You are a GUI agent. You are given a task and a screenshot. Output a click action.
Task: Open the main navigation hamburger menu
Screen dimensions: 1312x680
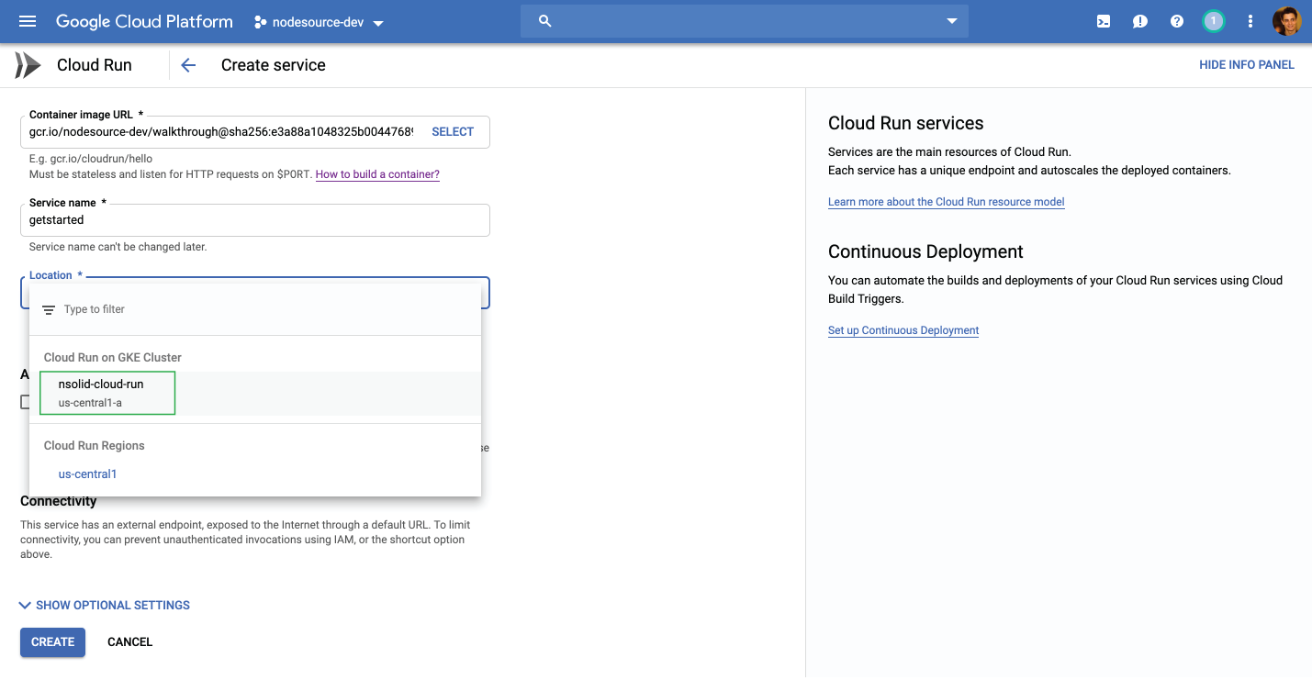coord(28,21)
